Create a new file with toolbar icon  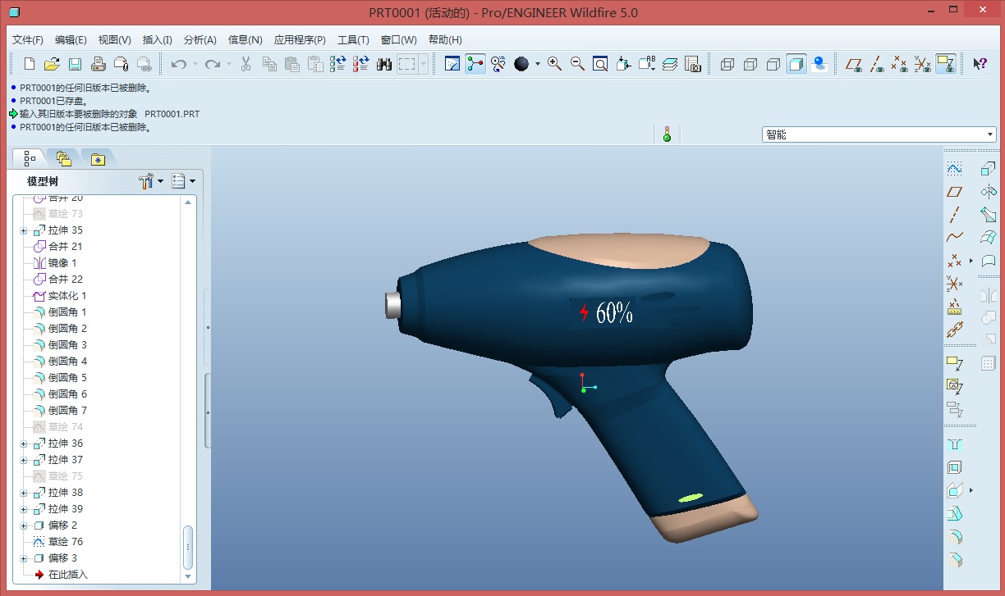30,64
